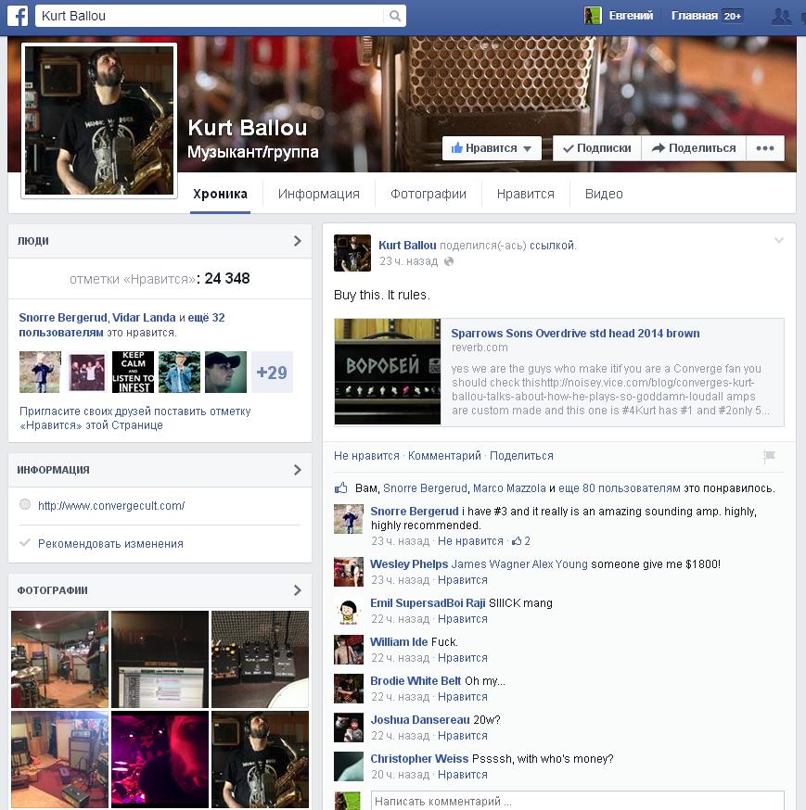Open the friend requests icon
806x810 pixels.
(783, 16)
